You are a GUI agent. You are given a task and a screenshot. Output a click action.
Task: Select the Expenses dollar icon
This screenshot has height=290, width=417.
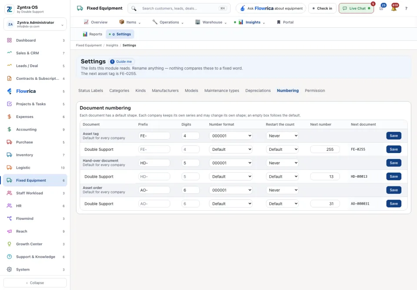tap(9, 117)
